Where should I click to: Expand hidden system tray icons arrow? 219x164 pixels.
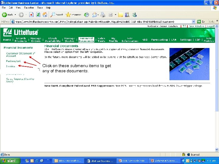183,161
